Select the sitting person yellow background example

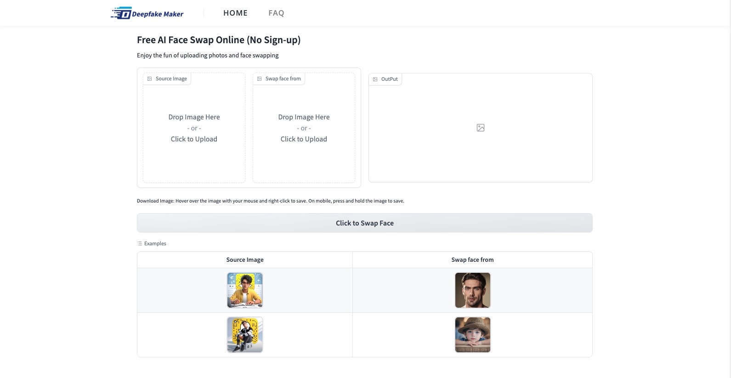pos(245,335)
